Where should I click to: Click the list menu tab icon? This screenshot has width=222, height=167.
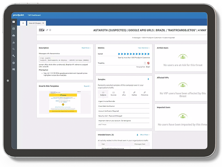[23, 23]
